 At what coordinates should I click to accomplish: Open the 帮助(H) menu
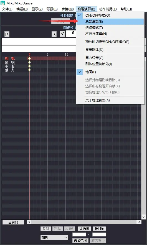coord(126,9)
